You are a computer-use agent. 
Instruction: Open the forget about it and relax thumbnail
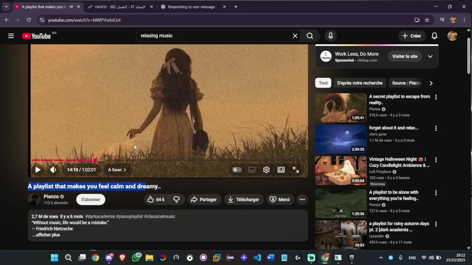point(341,139)
